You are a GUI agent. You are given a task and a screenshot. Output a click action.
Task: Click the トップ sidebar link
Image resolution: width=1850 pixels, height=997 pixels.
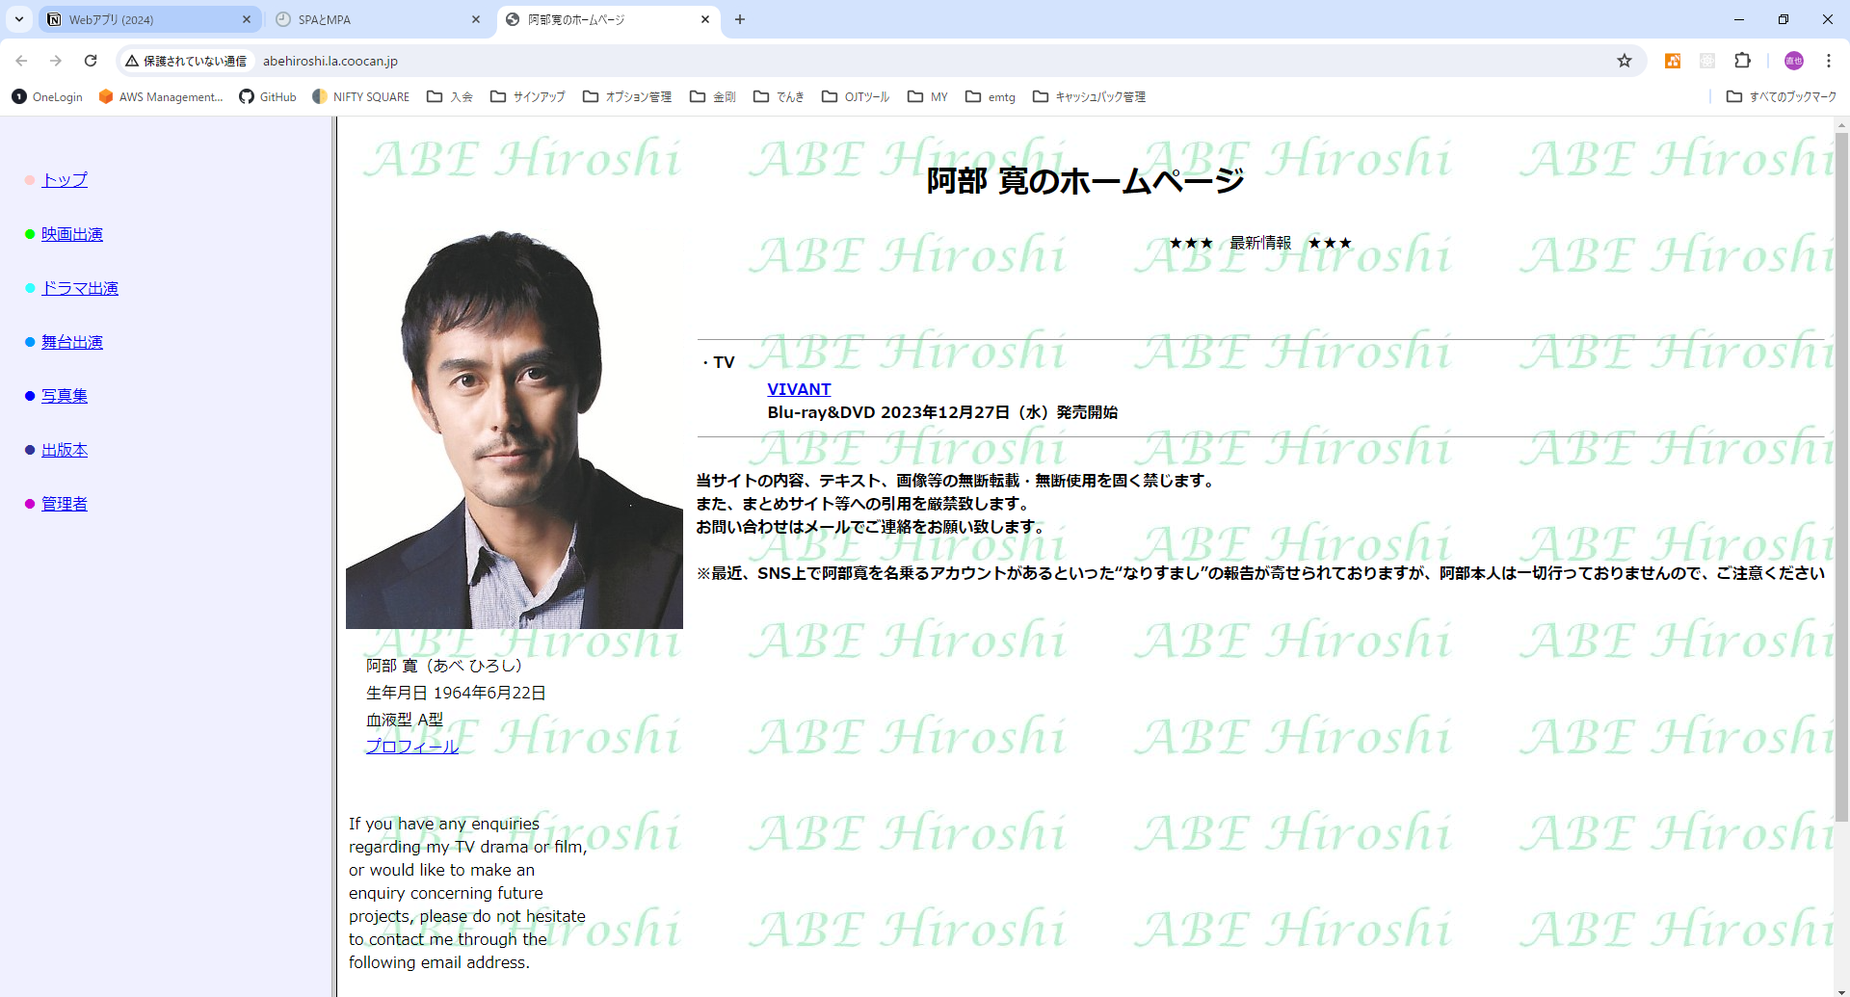(x=65, y=180)
